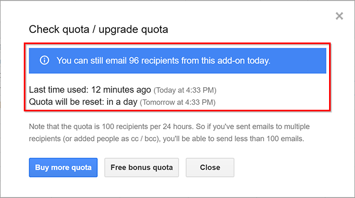Screen dimensions: 355x198
Task: Click 'Note that the quota is' text
Action: [x=64, y=126]
